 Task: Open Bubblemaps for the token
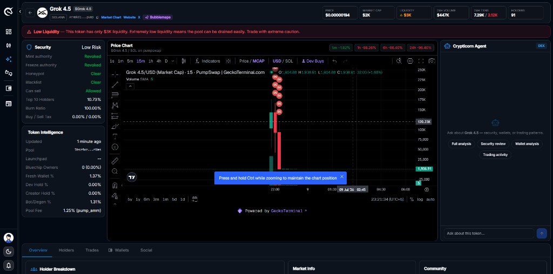tap(157, 17)
